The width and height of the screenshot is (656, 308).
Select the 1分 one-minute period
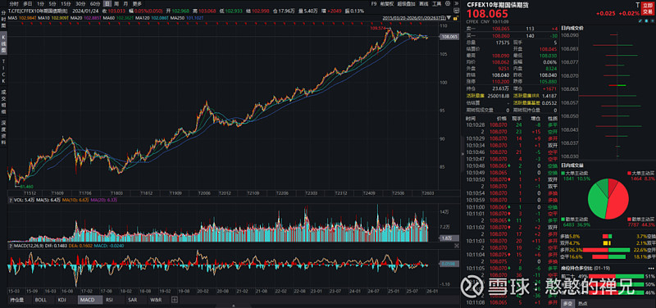pyautogui.click(x=40, y=3)
